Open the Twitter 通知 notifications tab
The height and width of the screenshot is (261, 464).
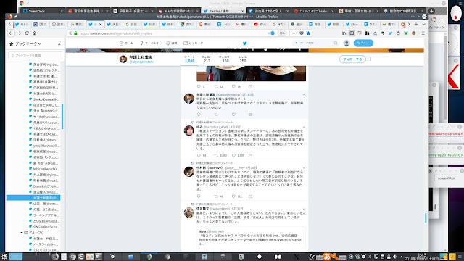click(x=172, y=43)
